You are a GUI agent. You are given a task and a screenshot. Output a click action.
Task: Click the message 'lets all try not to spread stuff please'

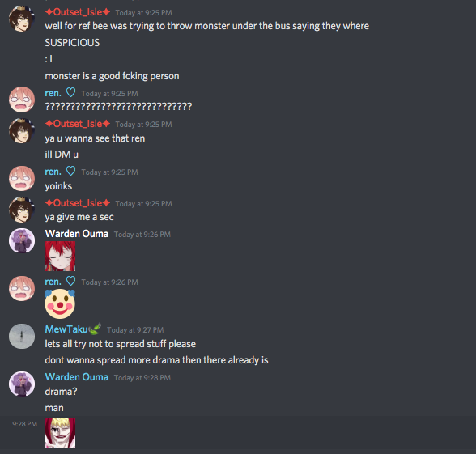[121, 344]
